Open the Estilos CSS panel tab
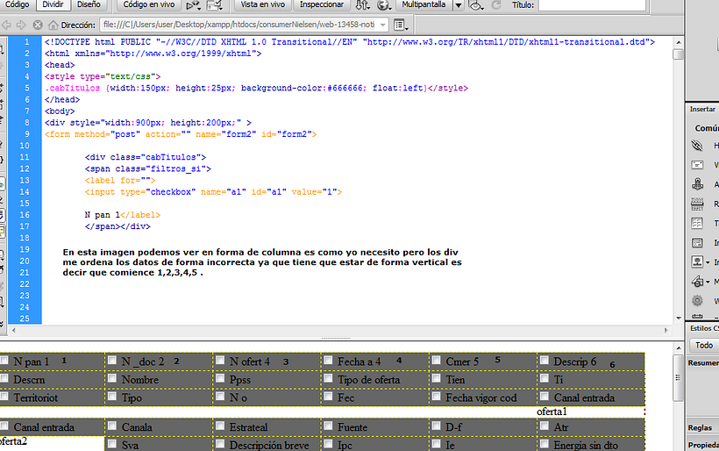Screen dimensions: 719x451 [x=704, y=328]
